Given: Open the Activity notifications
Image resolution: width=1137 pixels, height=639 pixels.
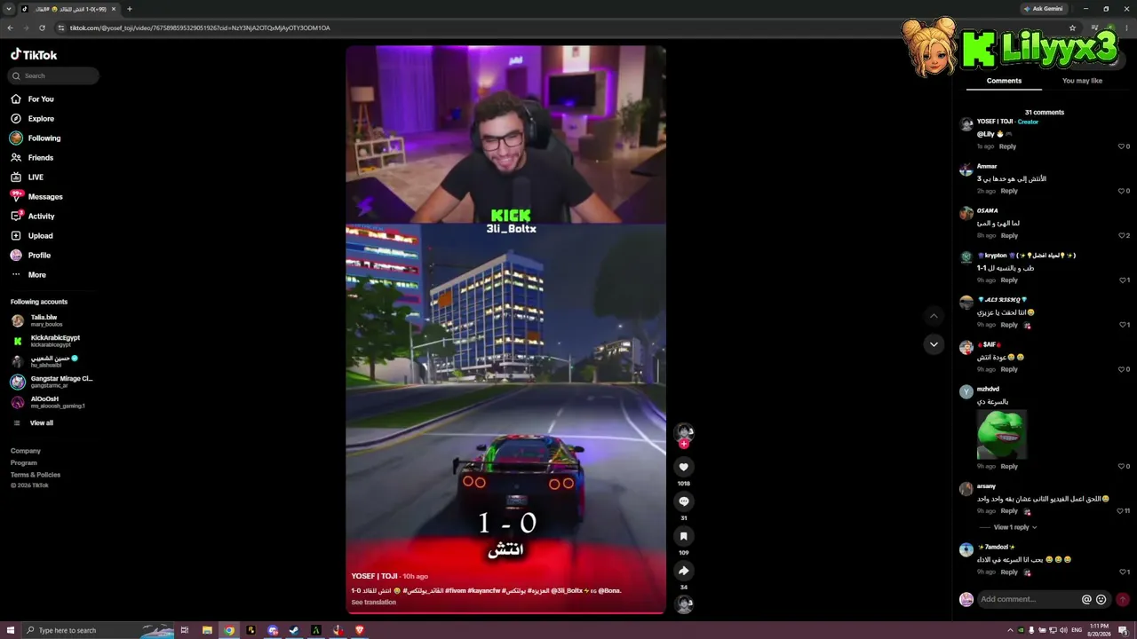Looking at the screenshot, I should tap(33, 217).
